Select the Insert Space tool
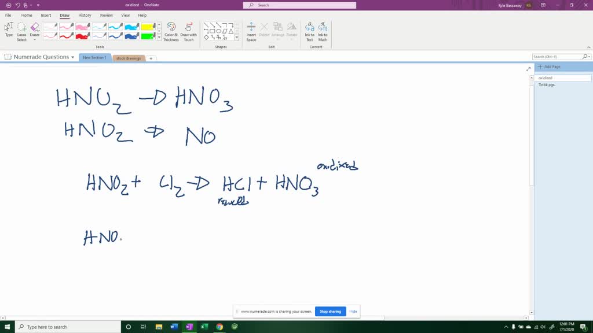 (251, 28)
